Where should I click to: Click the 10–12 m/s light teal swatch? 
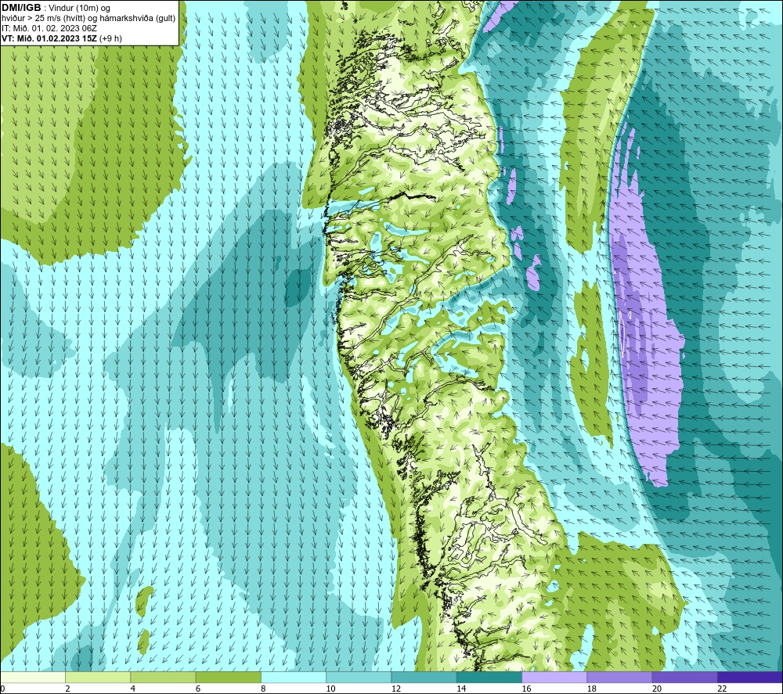tap(359, 677)
